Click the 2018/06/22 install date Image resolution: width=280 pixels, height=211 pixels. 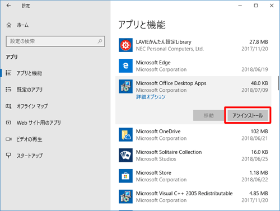coord(255,180)
